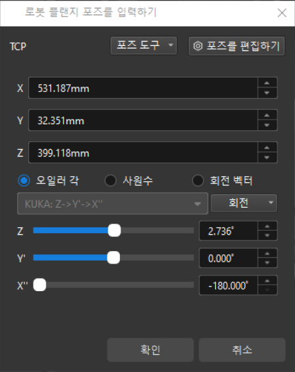Click the 취소 button
295x372 pixels.
click(242, 350)
